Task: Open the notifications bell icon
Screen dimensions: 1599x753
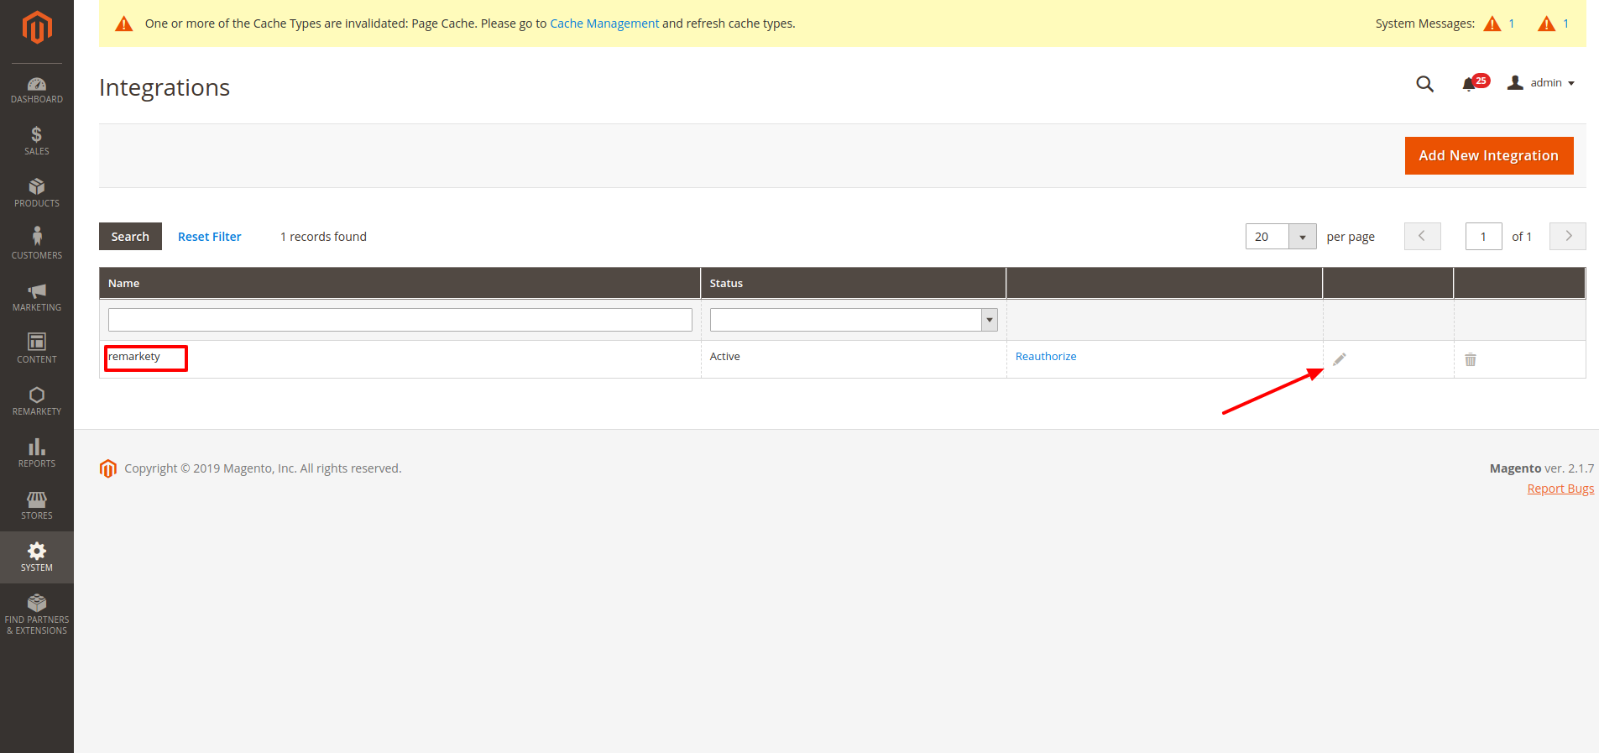Action: click(x=1469, y=84)
